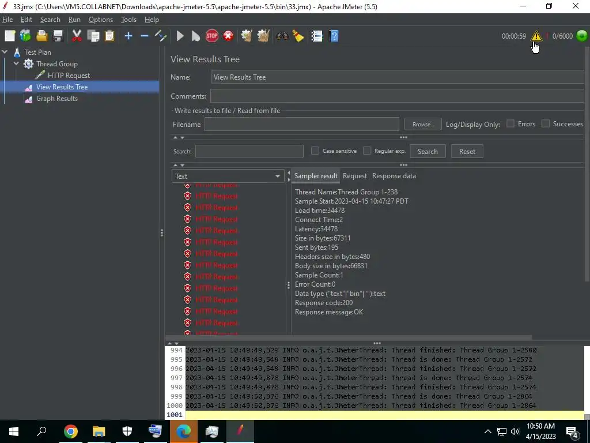The width and height of the screenshot is (590, 443).
Task: Enable the Errors only checkbox
Action: click(510, 123)
